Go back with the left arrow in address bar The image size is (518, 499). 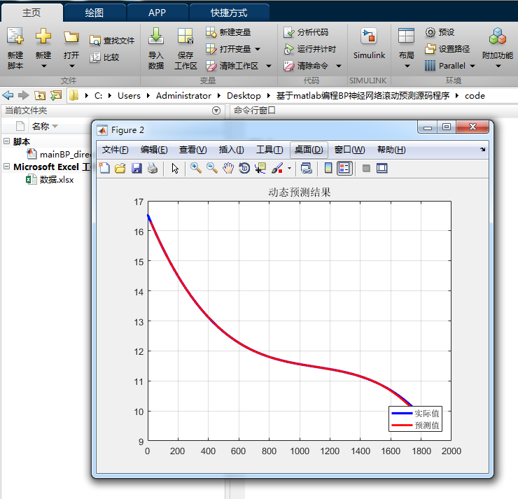click(x=8, y=95)
